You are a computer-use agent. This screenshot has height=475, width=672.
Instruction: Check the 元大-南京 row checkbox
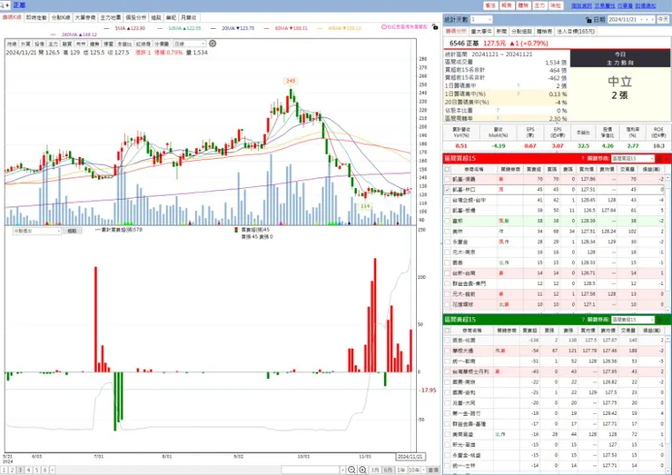[448, 252]
